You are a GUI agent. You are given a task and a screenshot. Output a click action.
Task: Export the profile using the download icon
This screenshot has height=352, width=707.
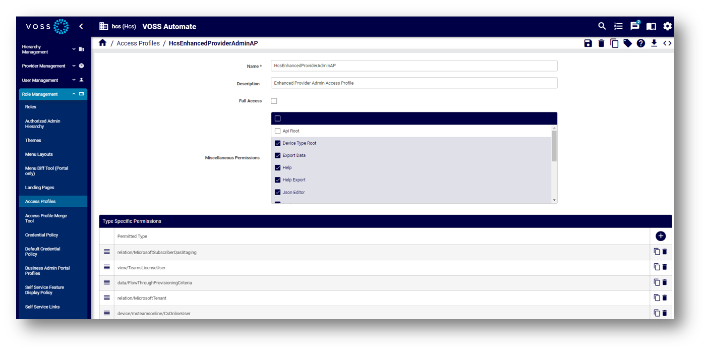[x=654, y=43]
